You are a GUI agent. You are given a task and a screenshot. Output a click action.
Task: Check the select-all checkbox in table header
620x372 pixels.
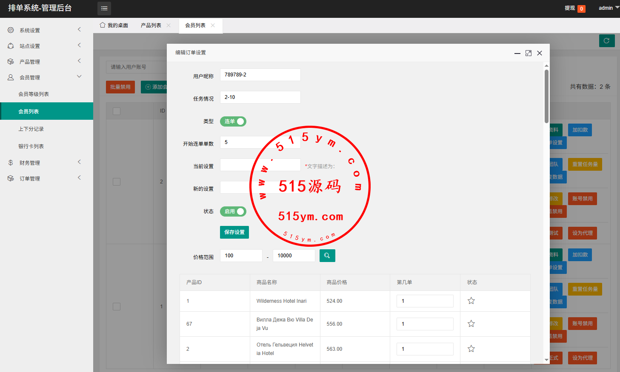coord(117,111)
